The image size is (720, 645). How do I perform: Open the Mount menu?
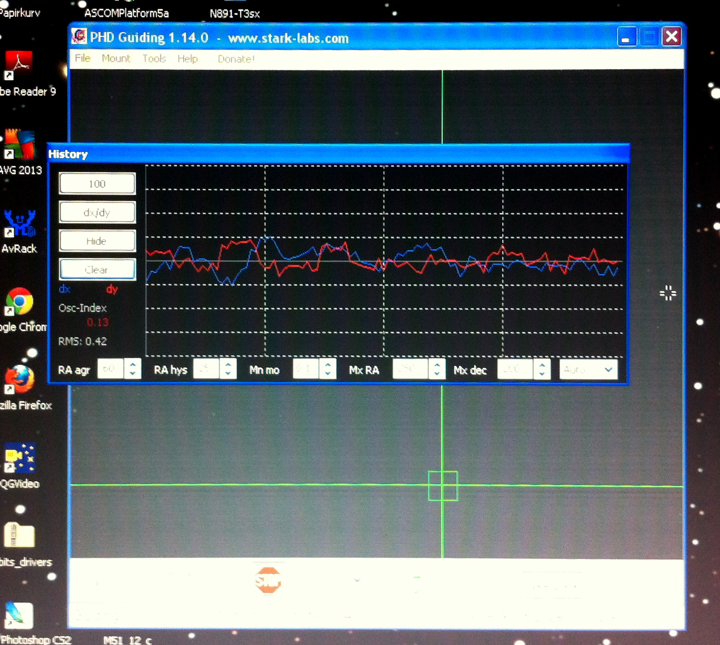point(116,58)
